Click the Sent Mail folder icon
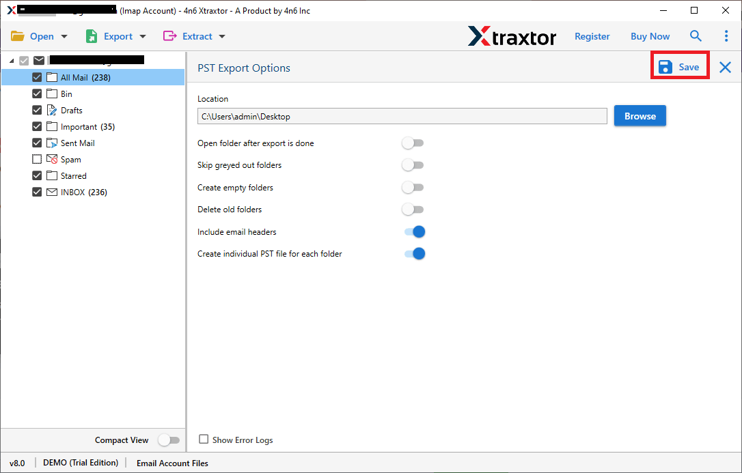This screenshot has width=742, height=473. 52,143
